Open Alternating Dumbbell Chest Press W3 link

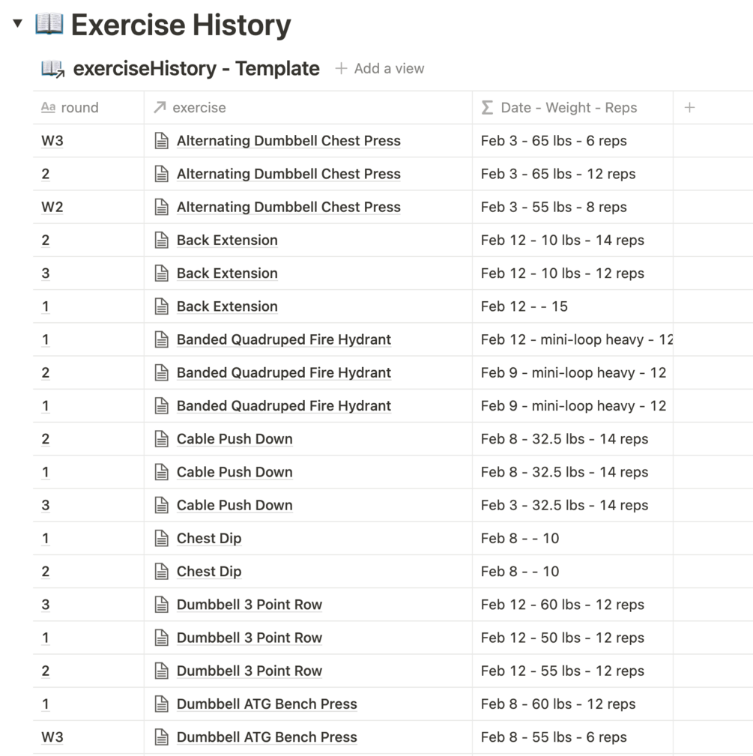pos(288,141)
